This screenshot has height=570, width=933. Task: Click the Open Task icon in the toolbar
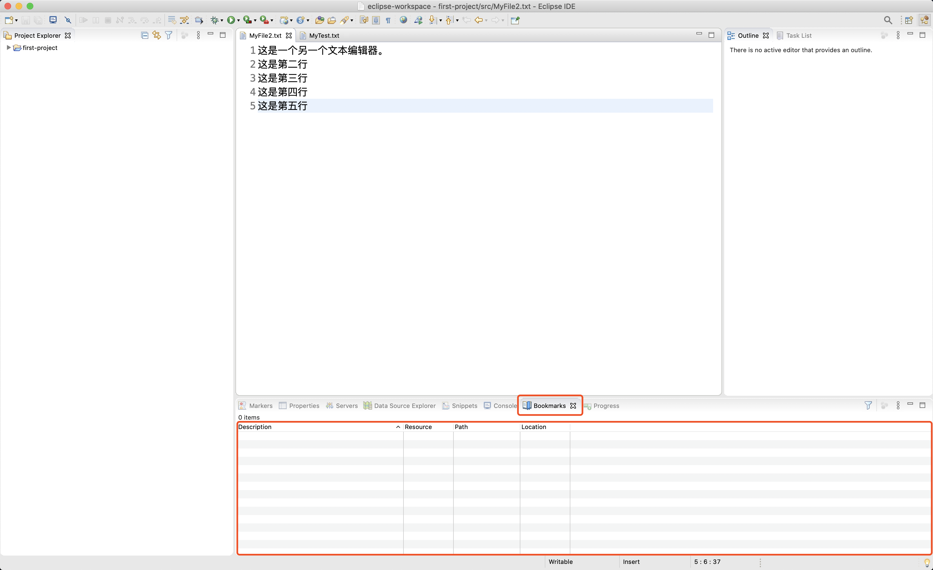(332, 20)
